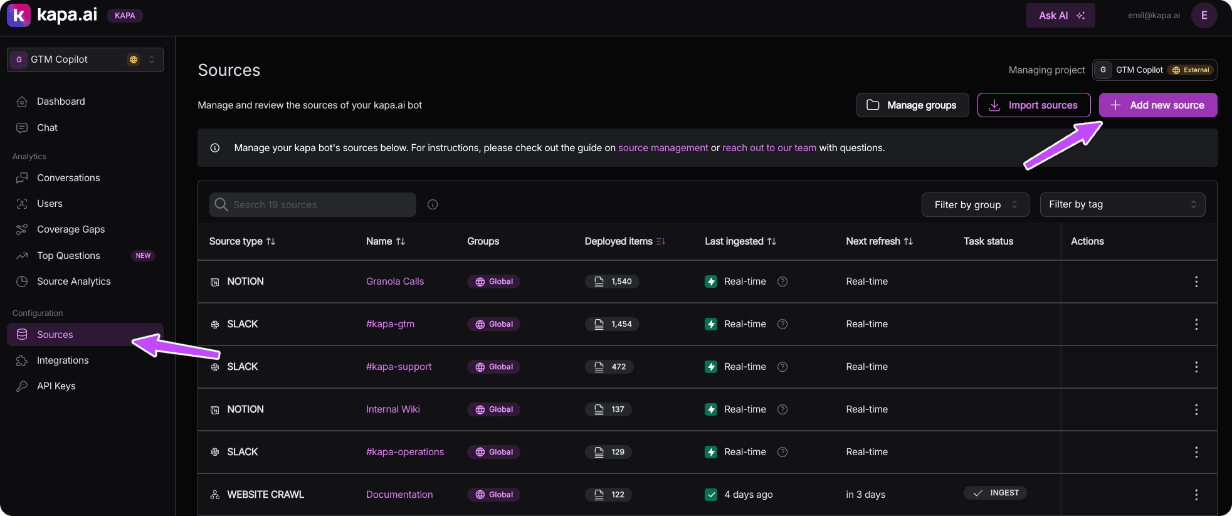Click the GTM Copilot External project badge
Viewport: 1232px width, 516px height.
[1154, 70]
